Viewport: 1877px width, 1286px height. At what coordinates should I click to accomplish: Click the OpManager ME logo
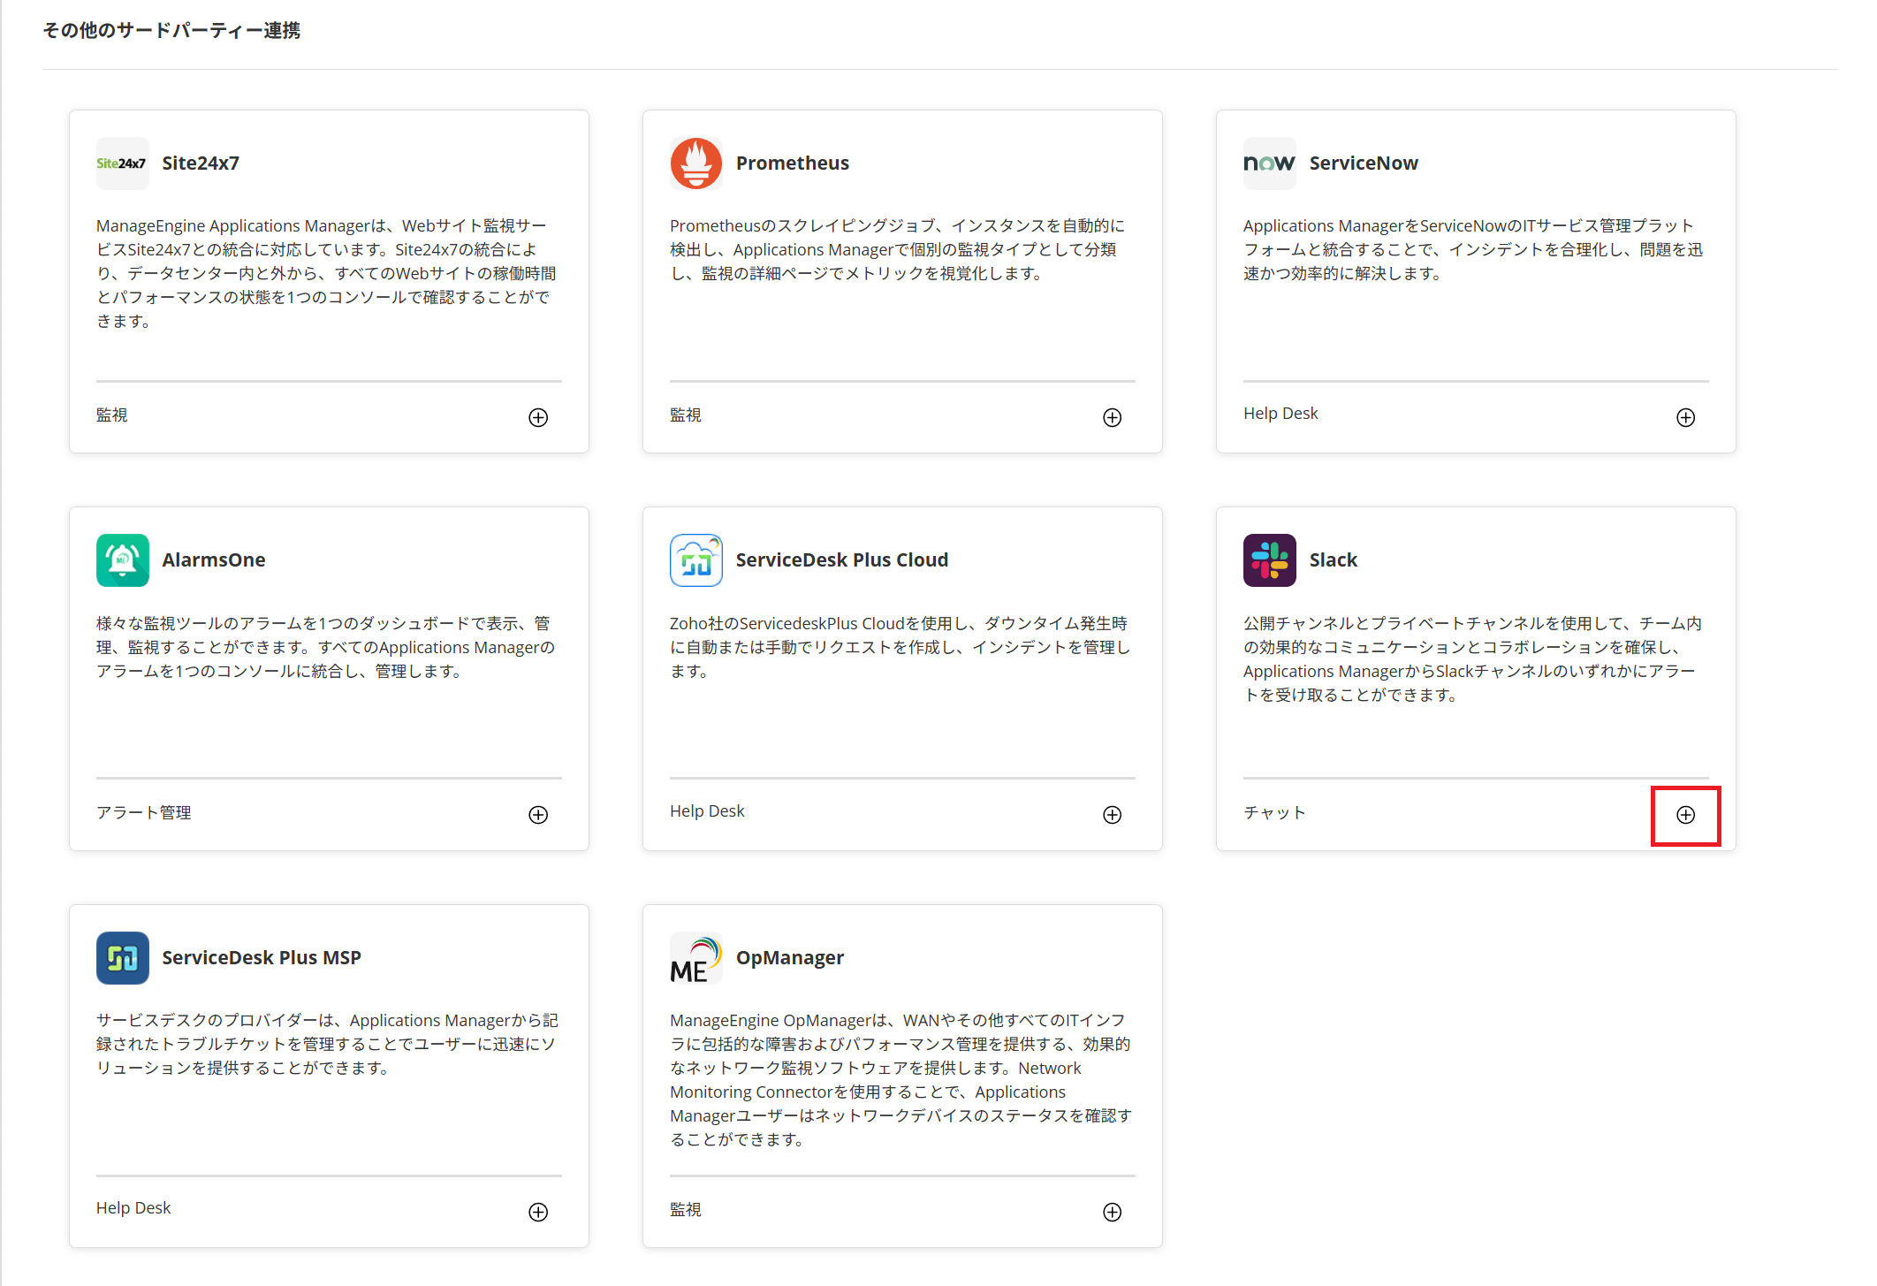click(695, 958)
